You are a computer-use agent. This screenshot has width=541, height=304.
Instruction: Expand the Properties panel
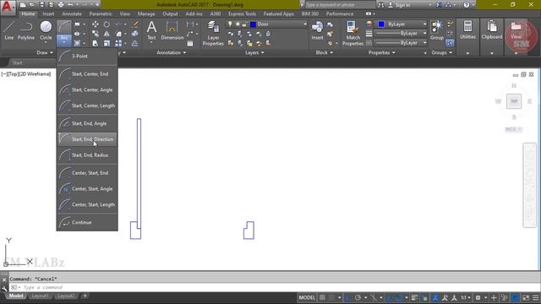(x=381, y=52)
